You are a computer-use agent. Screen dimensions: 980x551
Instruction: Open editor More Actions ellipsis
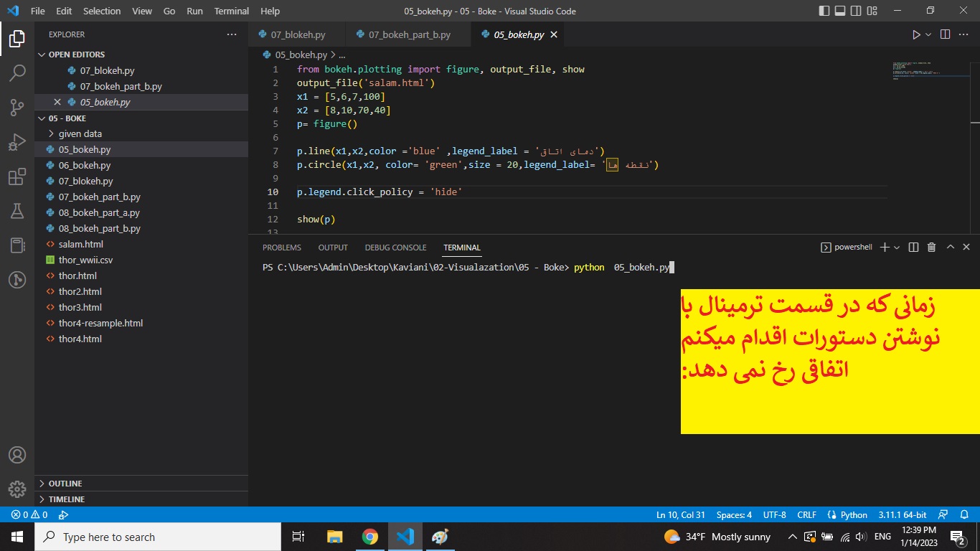click(965, 34)
